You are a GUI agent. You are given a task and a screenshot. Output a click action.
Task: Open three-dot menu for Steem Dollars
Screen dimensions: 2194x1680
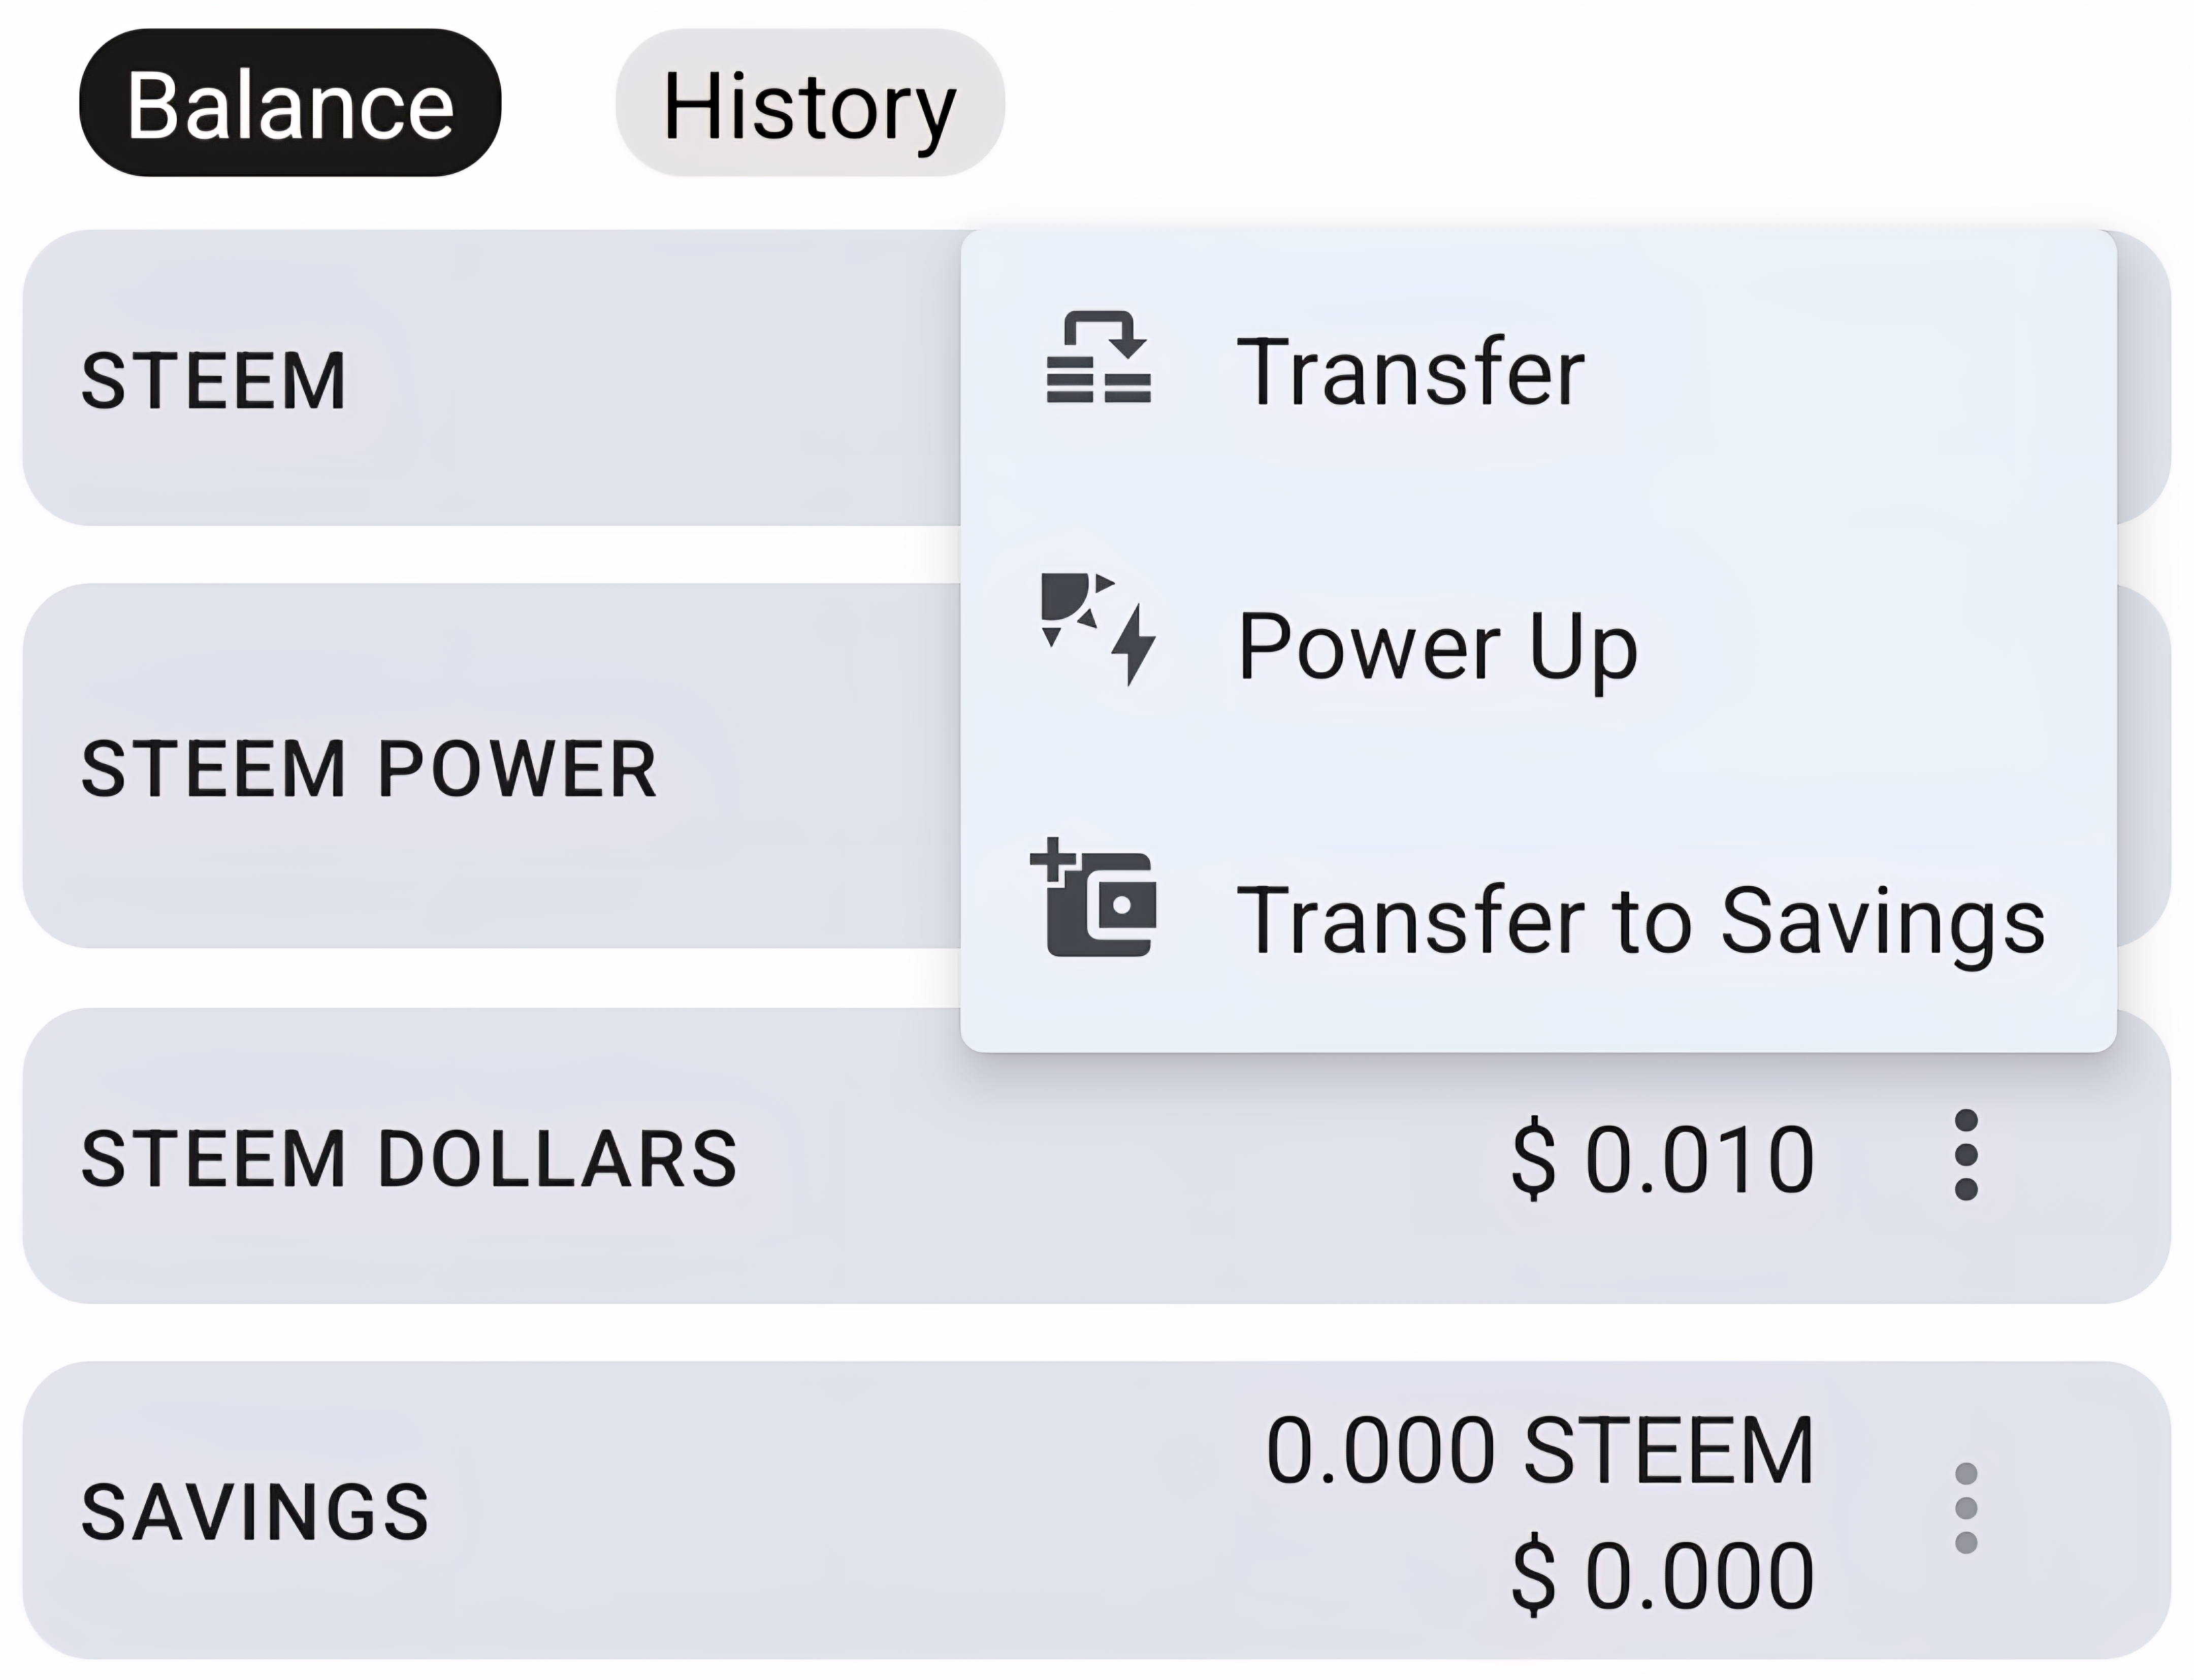(x=1965, y=1155)
